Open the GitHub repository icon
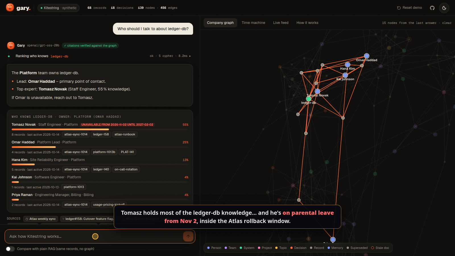The image size is (455, 256). [x=432, y=8]
